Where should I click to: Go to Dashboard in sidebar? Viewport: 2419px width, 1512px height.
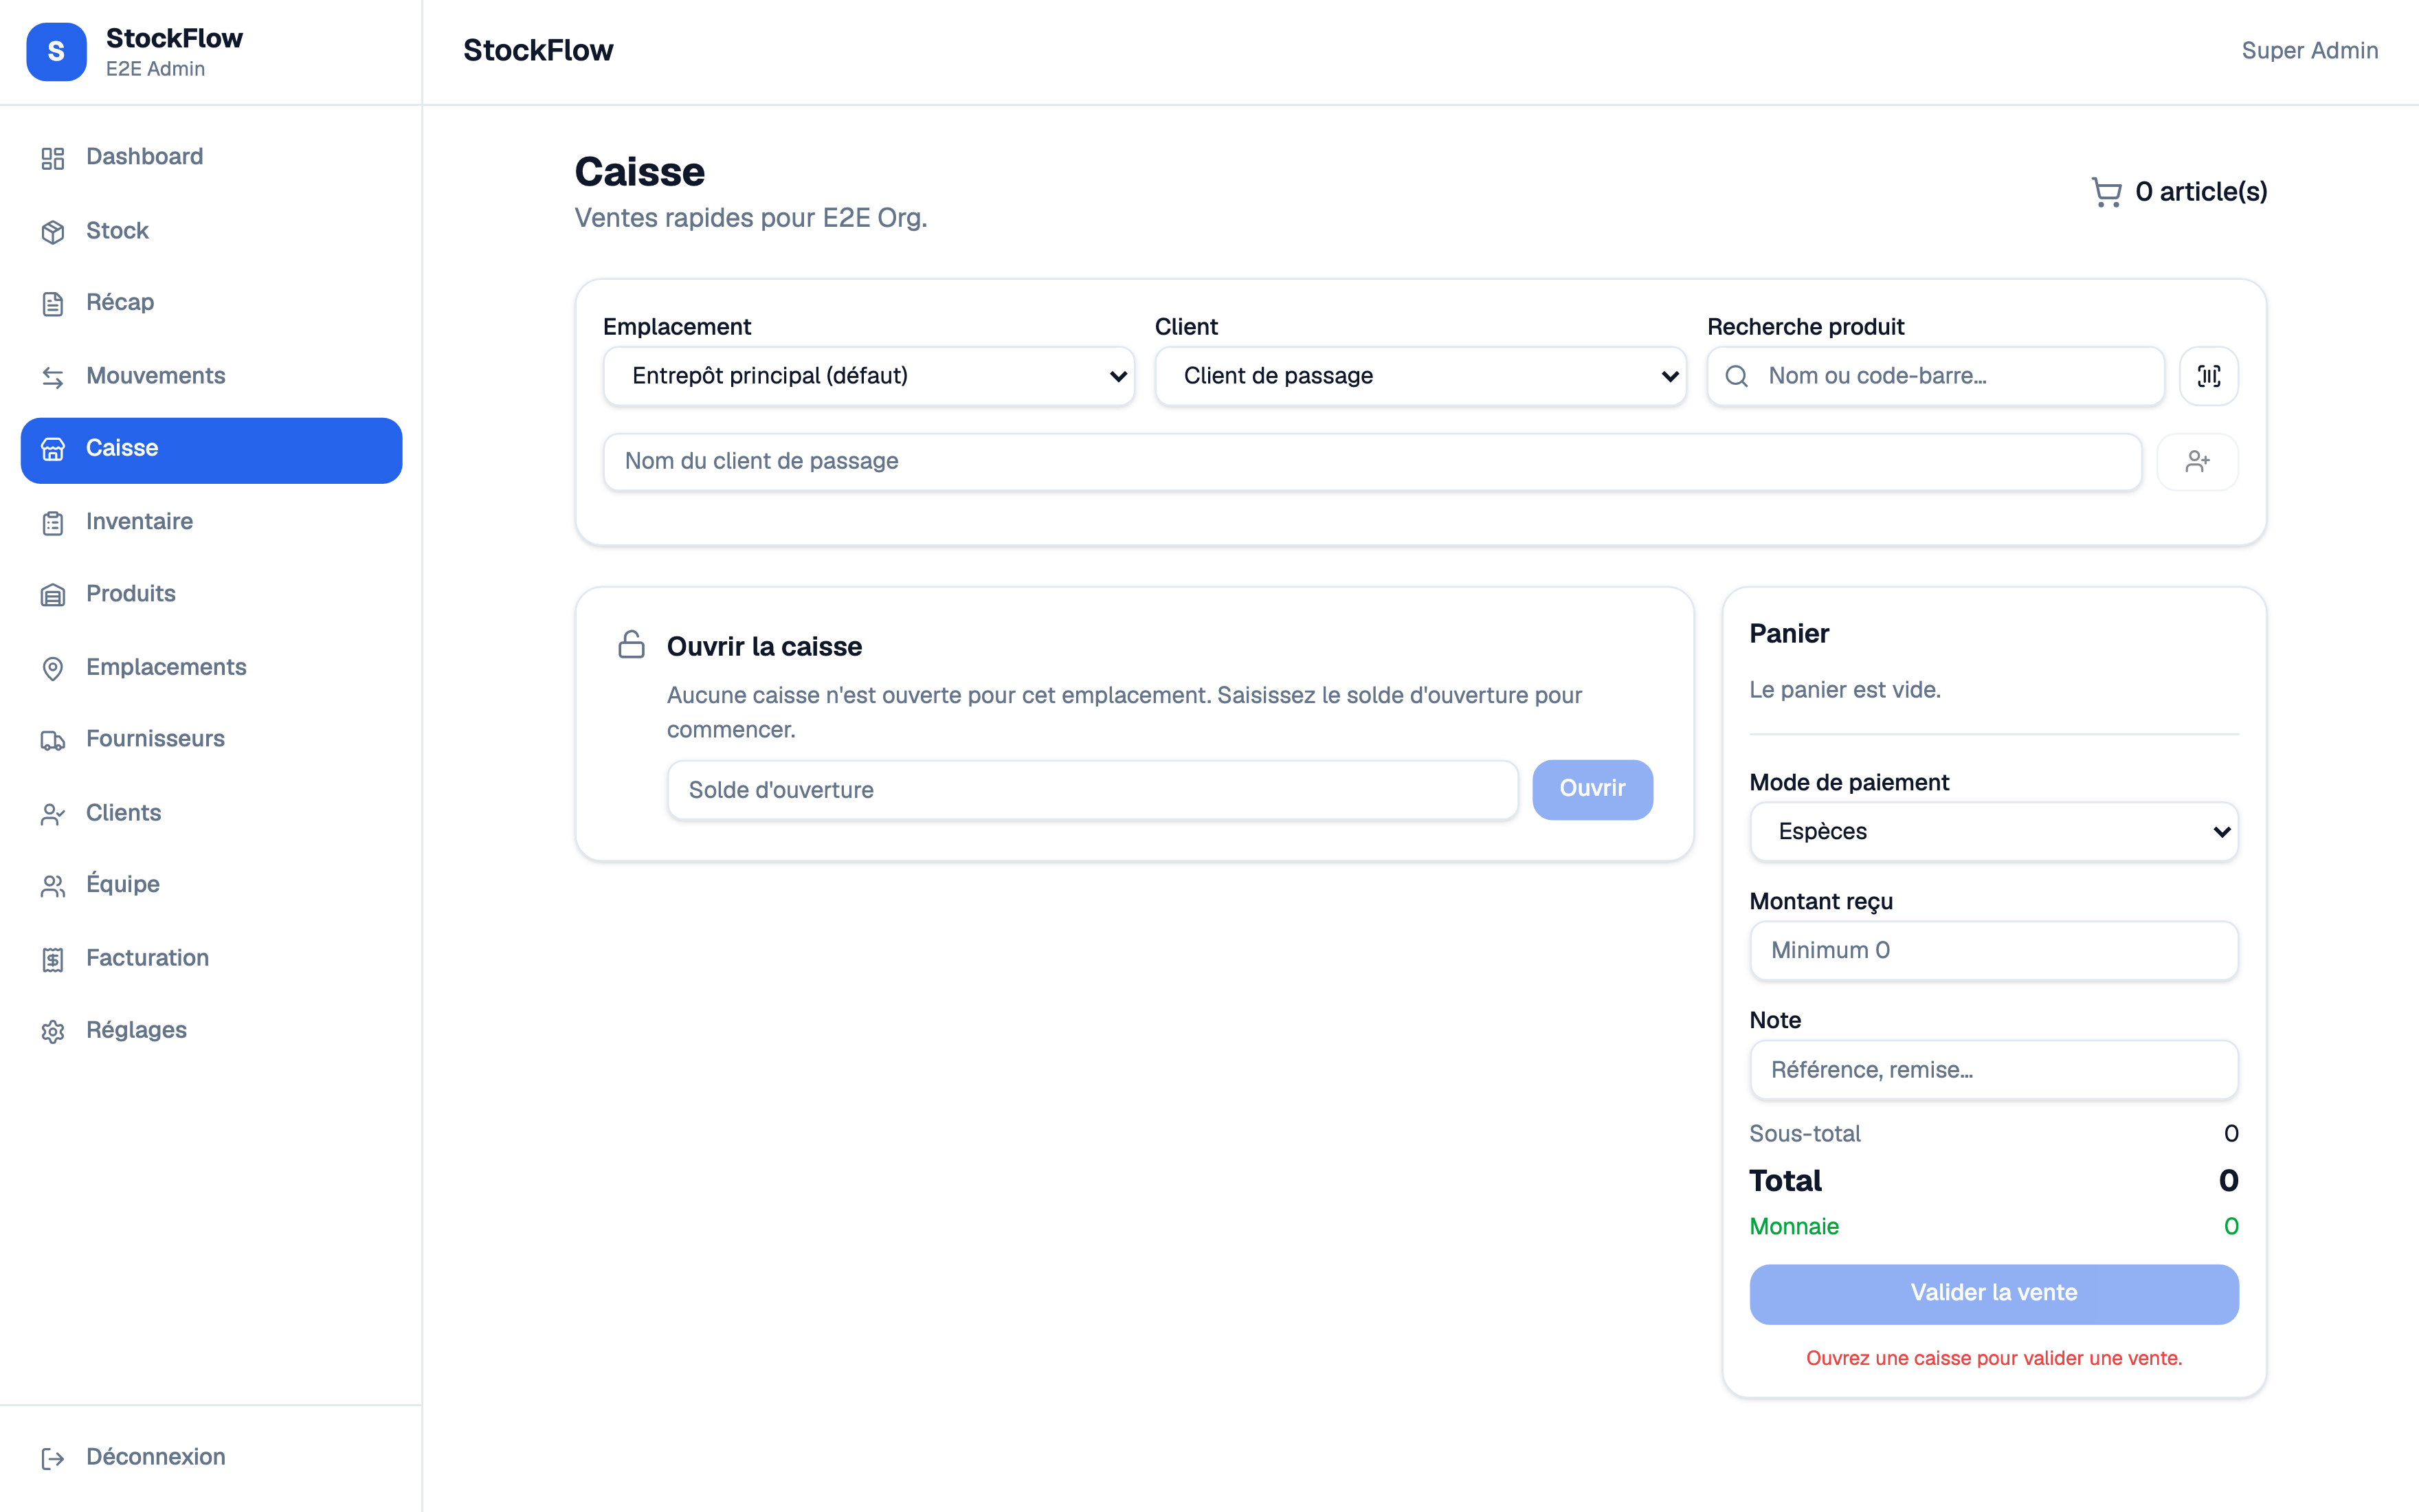[211, 157]
